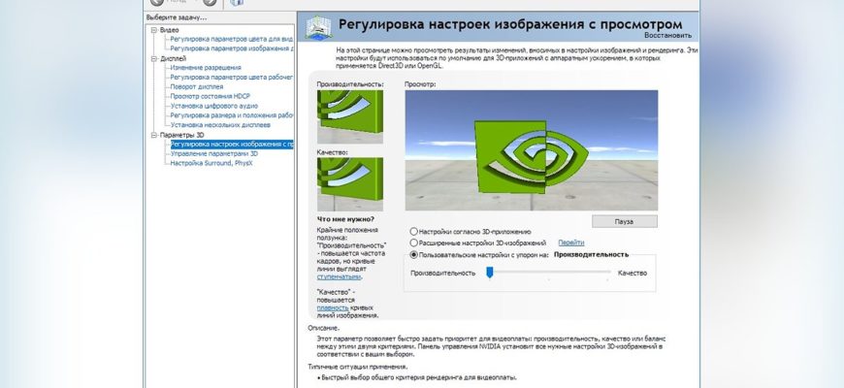Open Просмотр состояния HDCP
Image resolution: width=844 pixels, height=388 pixels.
click(210, 96)
